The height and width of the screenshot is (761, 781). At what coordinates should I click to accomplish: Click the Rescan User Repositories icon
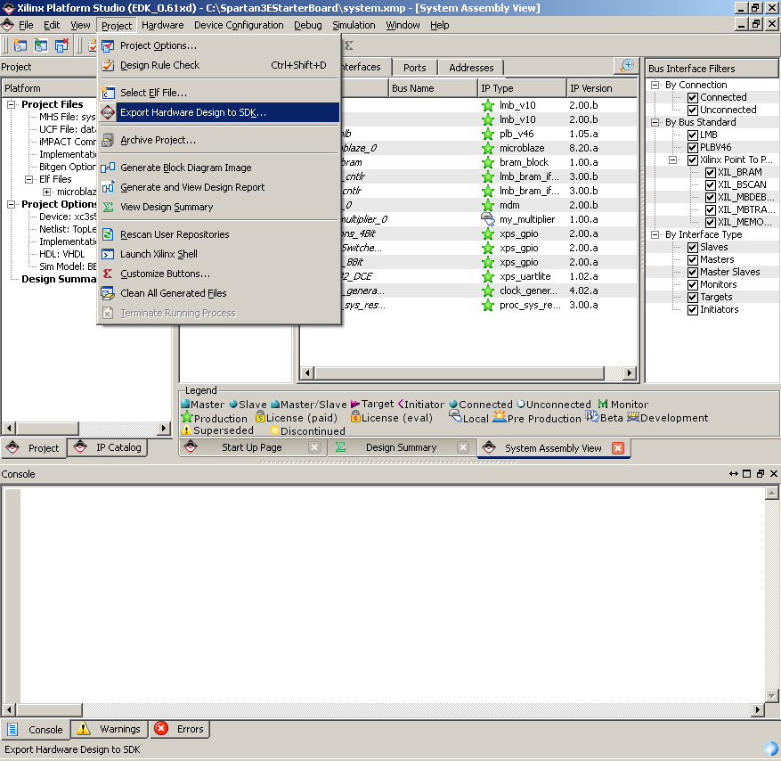point(108,234)
